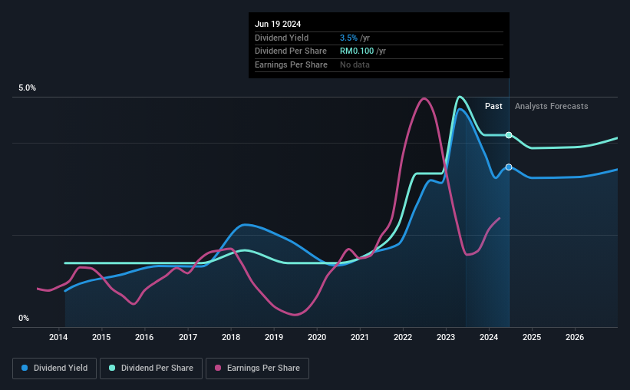Click the 2023 x-axis label
This screenshot has height=390, width=630.
[446, 337]
